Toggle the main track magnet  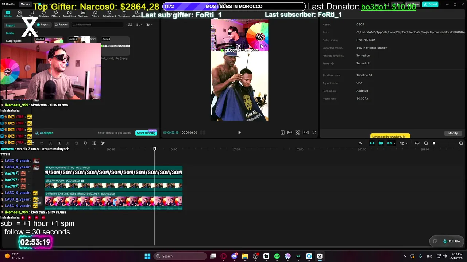(372, 143)
